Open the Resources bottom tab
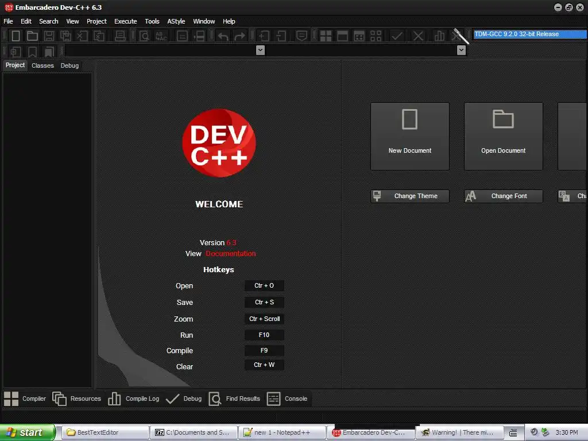 tap(77, 399)
